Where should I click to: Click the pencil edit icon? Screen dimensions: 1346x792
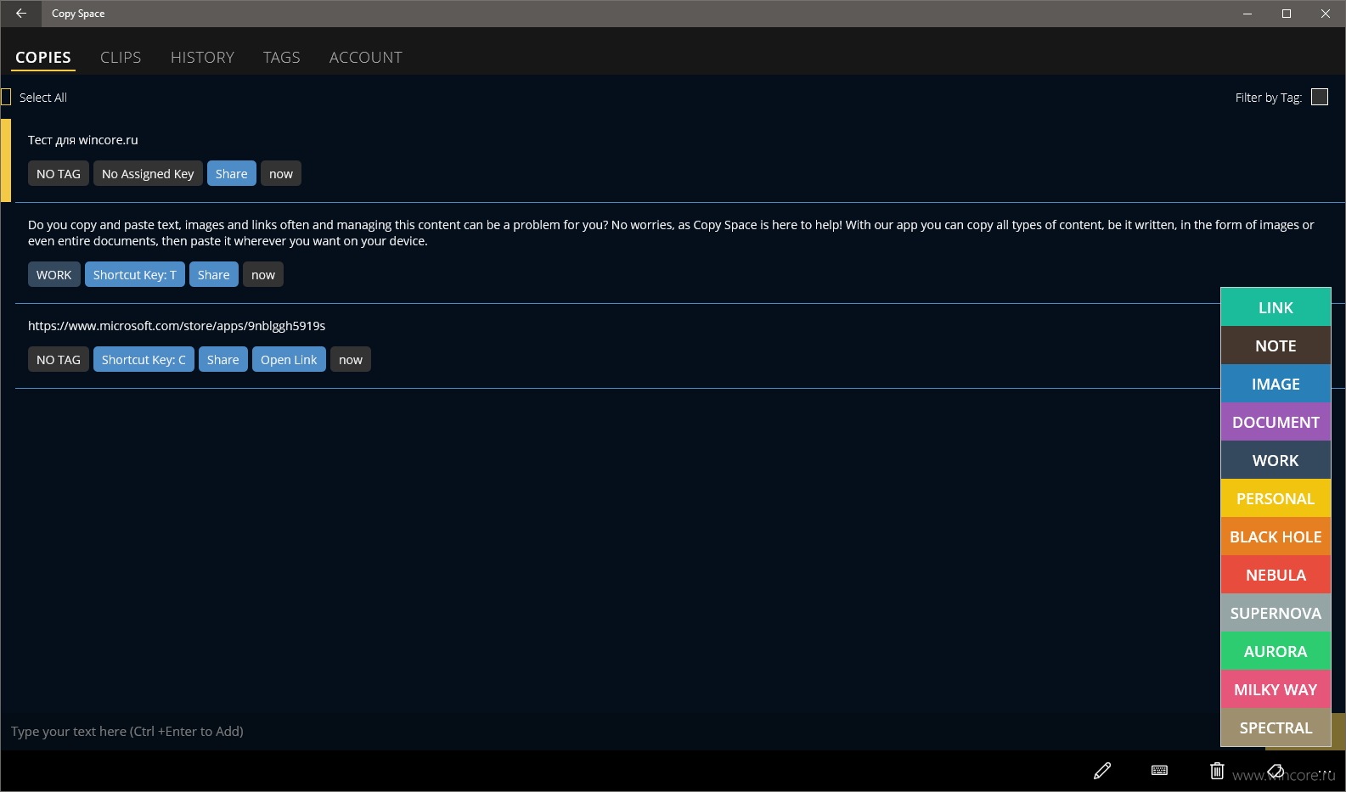coord(1102,771)
